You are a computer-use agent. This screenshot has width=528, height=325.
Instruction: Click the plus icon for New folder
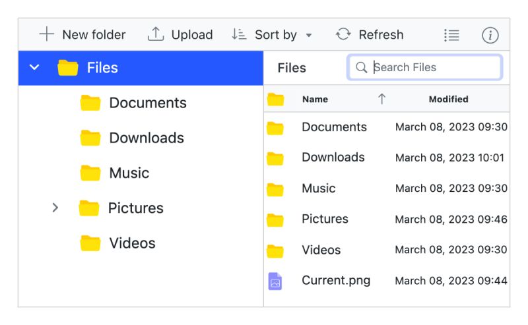click(x=47, y=34)
